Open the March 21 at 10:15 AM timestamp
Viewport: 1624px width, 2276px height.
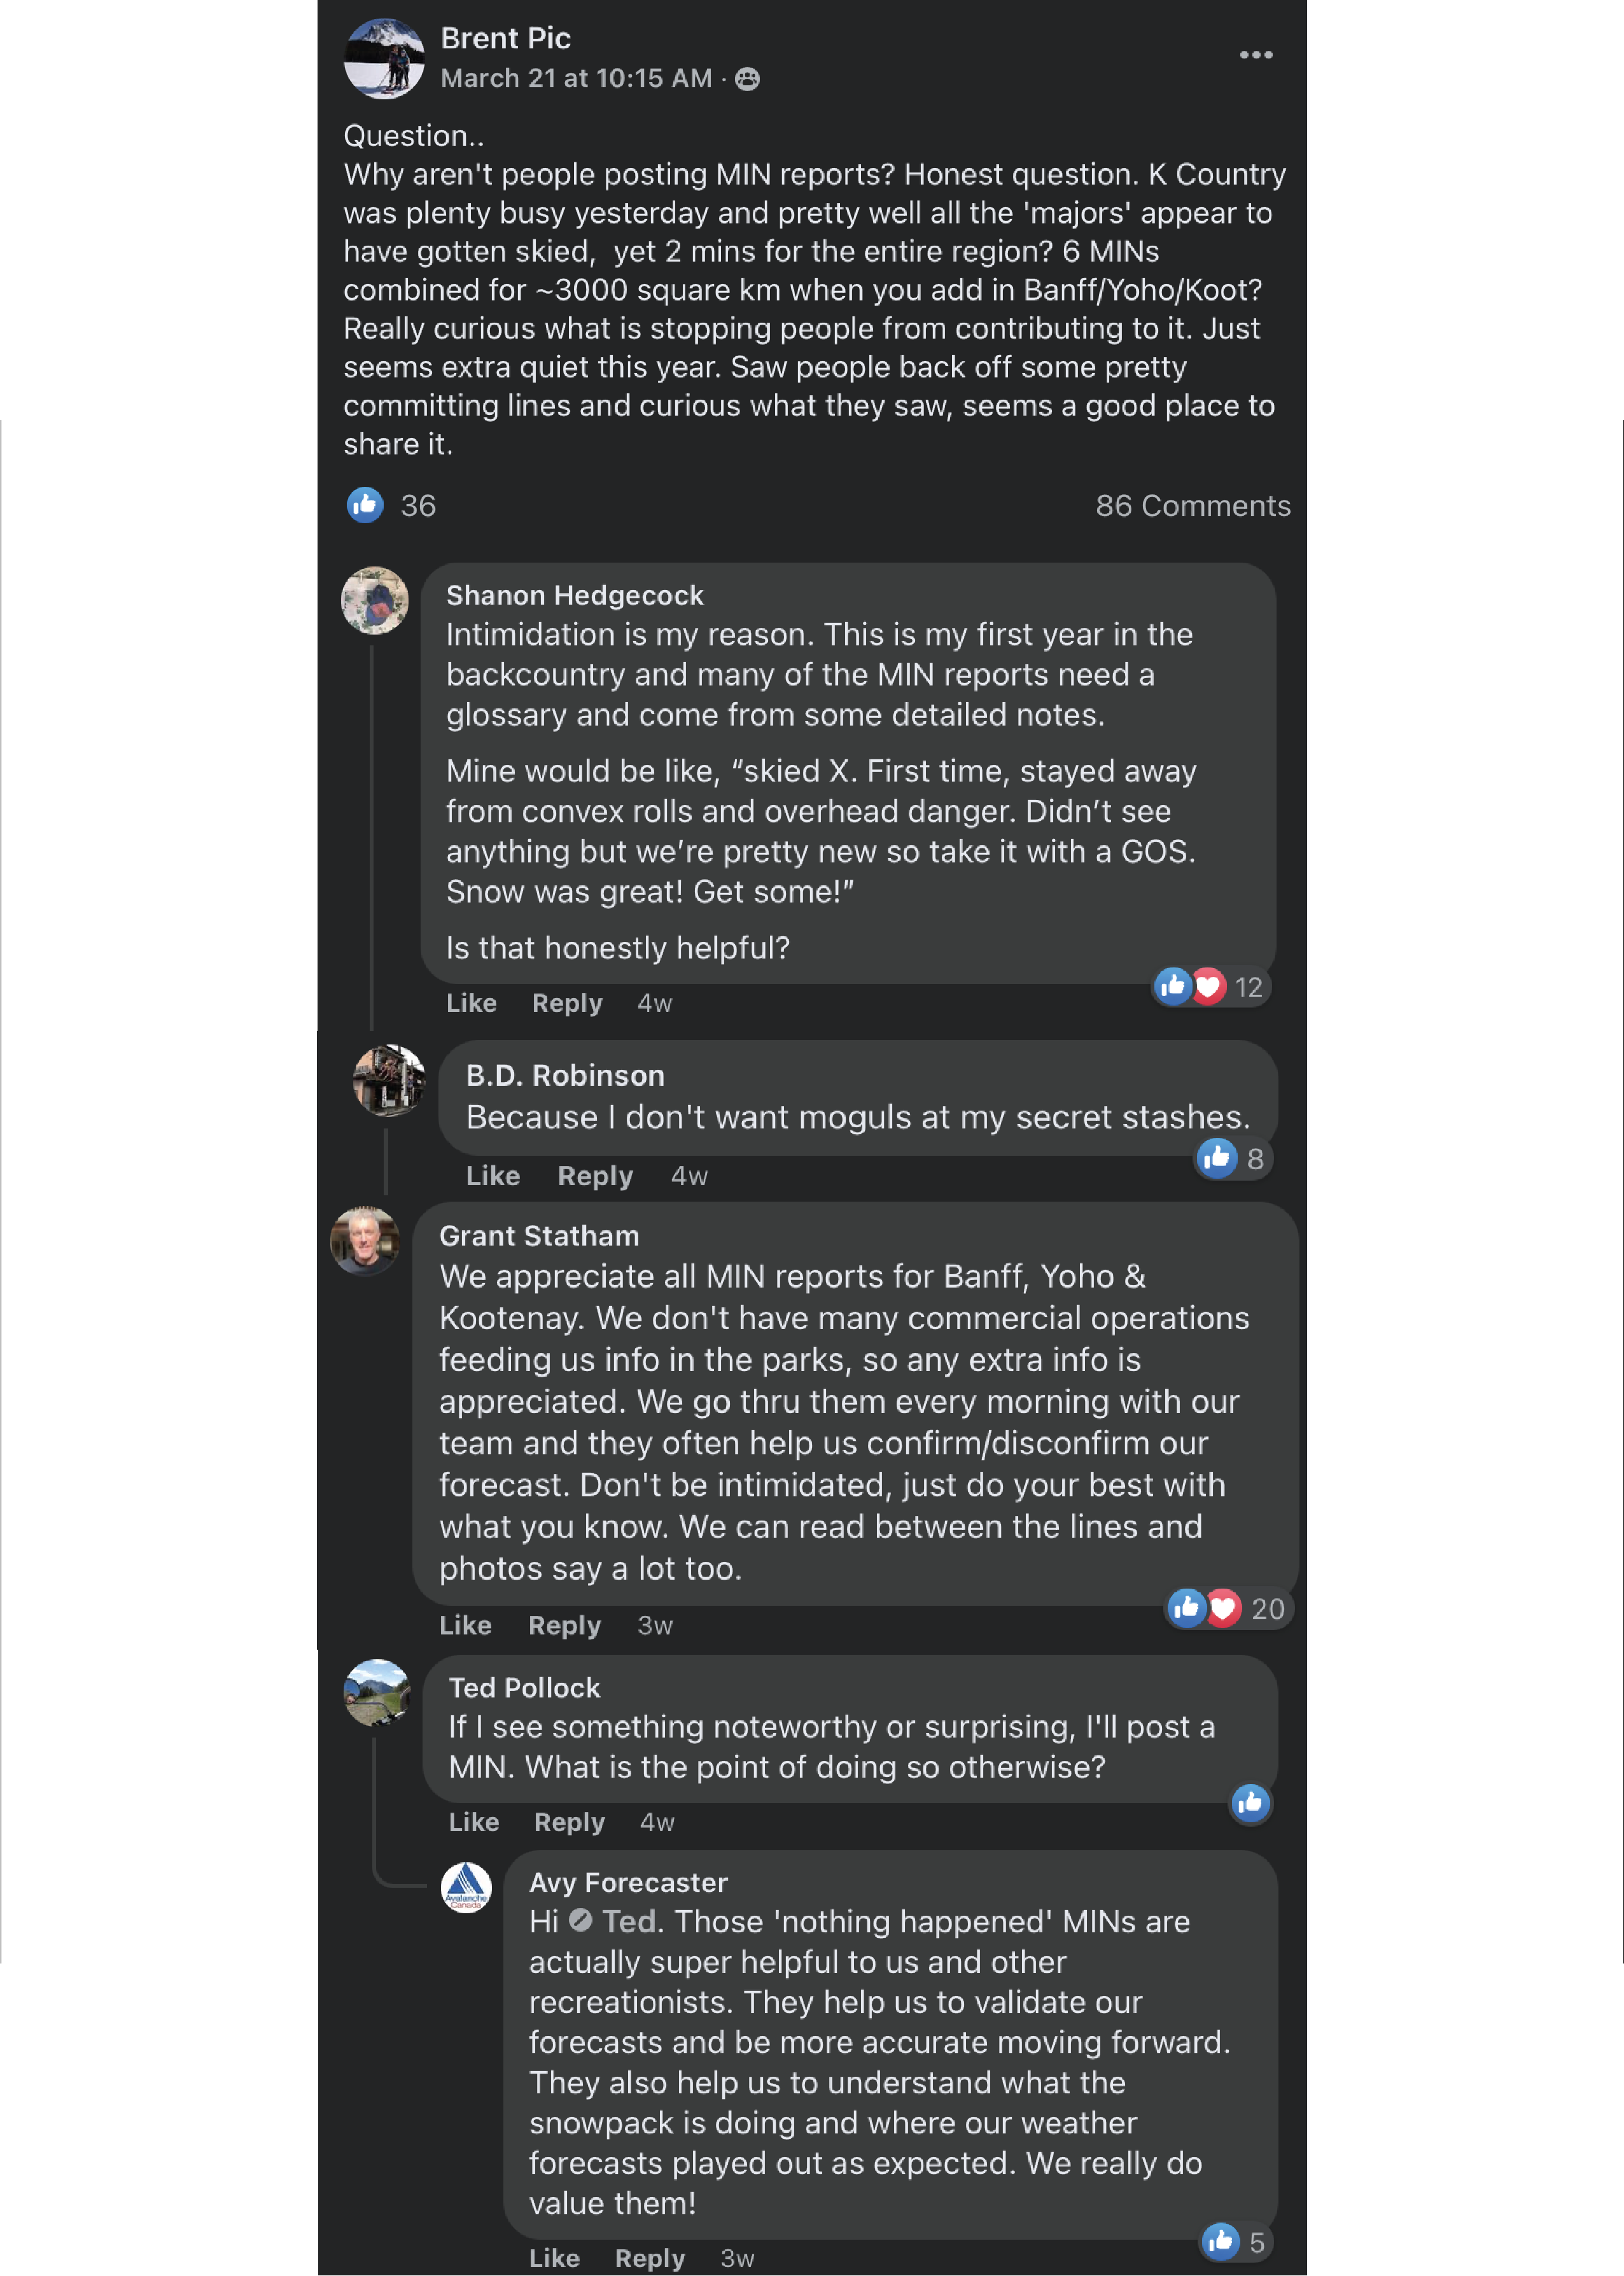click(576, 78)
